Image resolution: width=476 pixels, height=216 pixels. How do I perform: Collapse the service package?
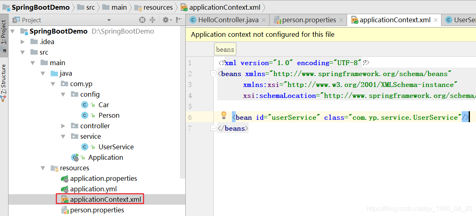coord(63,136)
